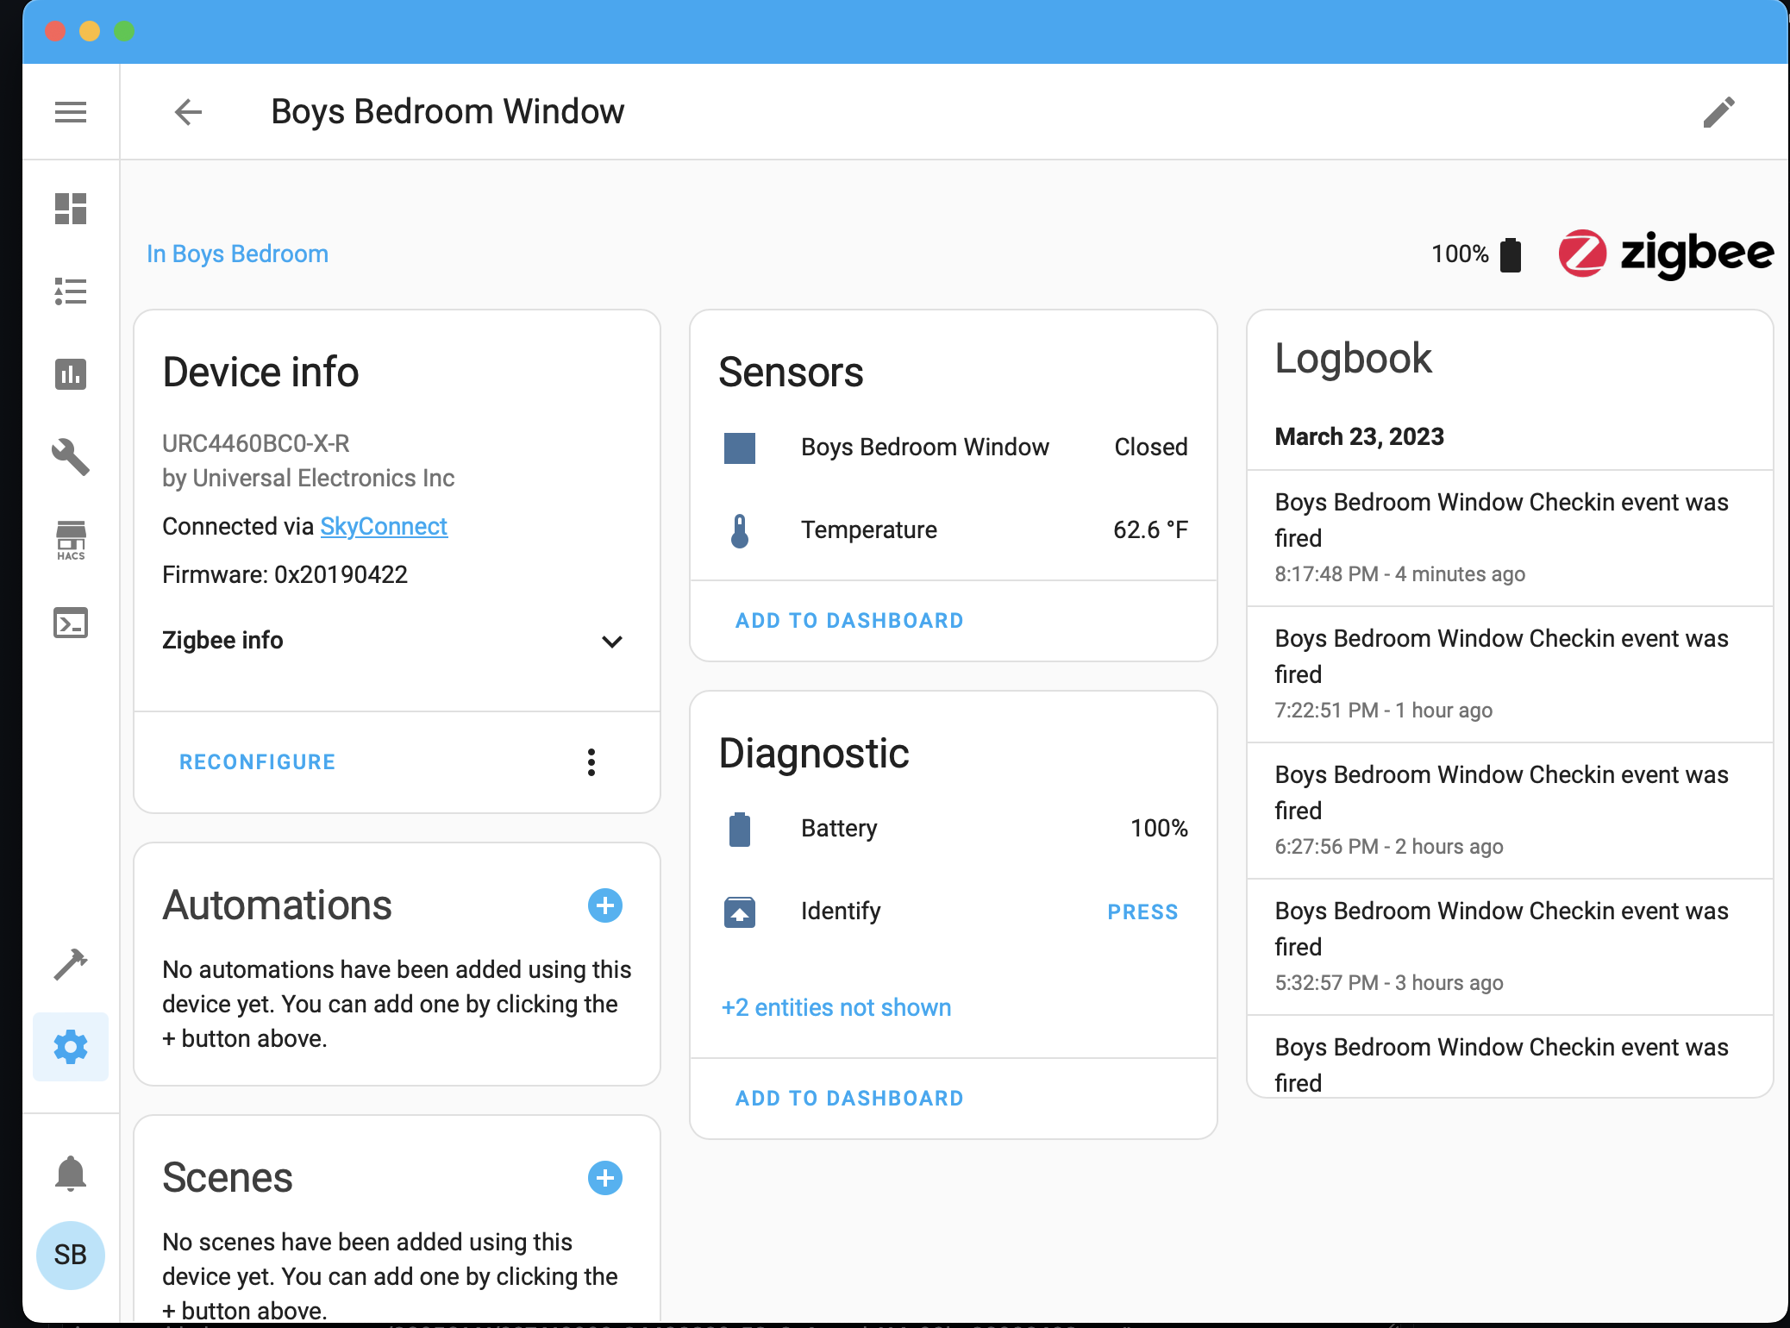Open the SB user profile avatar

click(71, 1255)
